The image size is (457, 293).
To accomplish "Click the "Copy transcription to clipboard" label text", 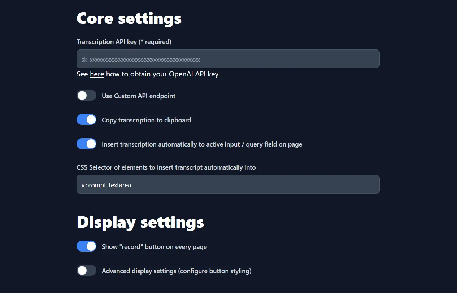I will tap(146, 120).
